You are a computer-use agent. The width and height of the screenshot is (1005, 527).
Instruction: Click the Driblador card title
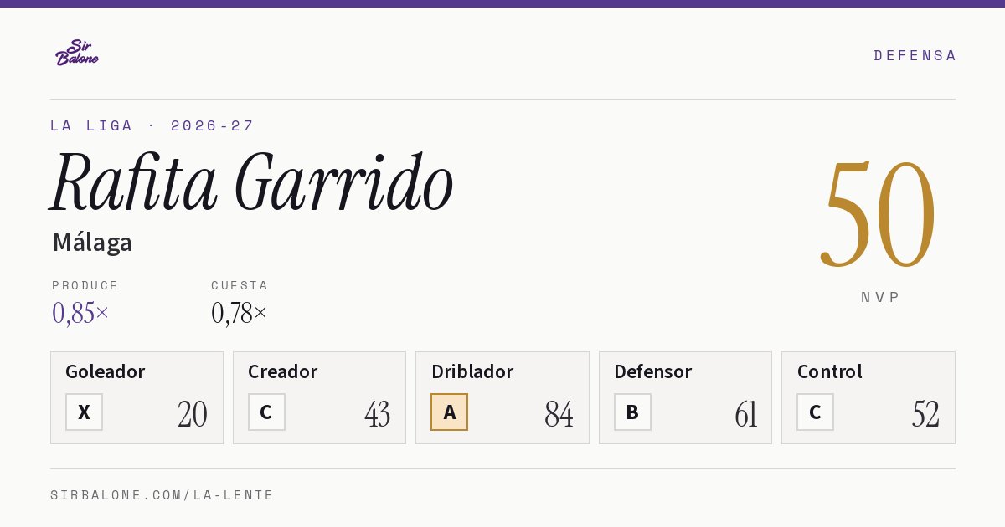pyautogui.click(x=472, y=371)
